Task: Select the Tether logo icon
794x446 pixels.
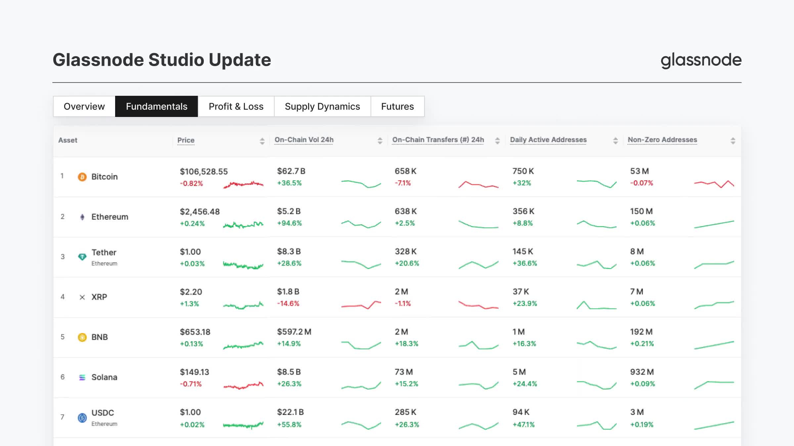Action: [x=82, y=256]
